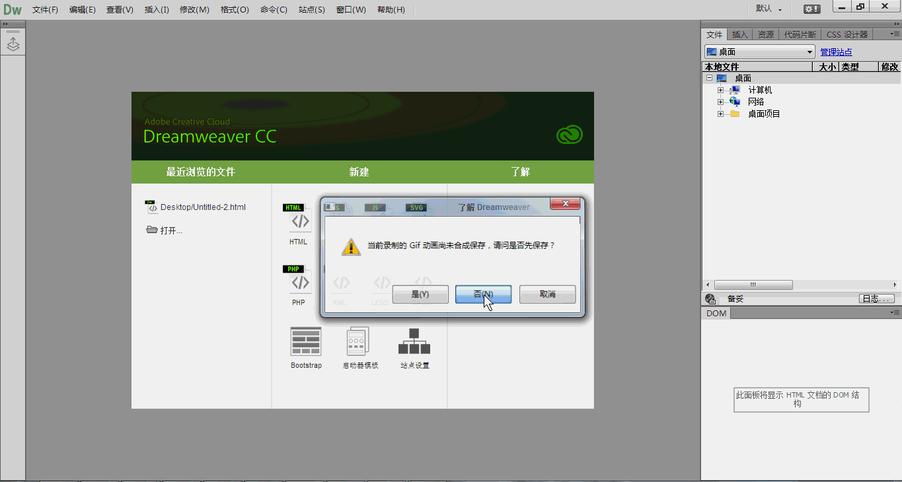Screen dimensions: 902x482
Task: Select the 最近浏览的文件 welcome heading
Action: tap(201, 172)
